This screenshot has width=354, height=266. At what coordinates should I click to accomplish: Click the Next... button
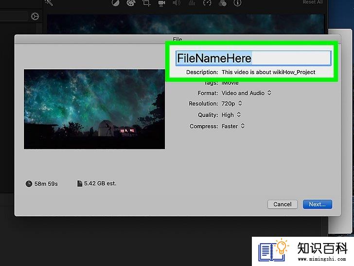pos(317,204)
